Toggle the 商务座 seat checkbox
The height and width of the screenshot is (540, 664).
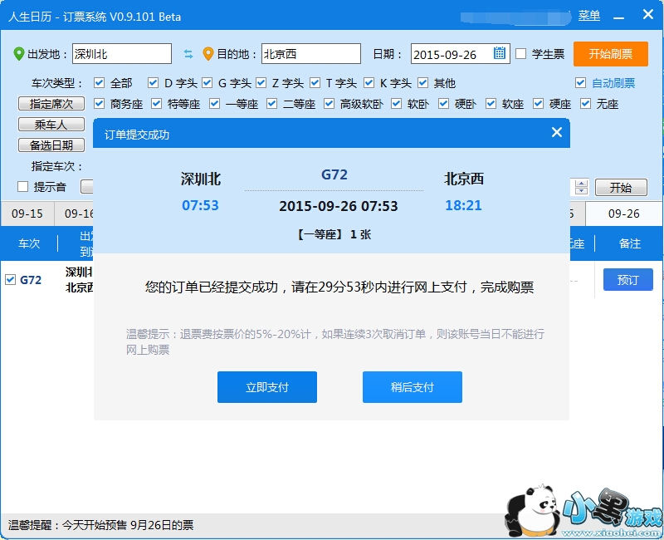99,103
